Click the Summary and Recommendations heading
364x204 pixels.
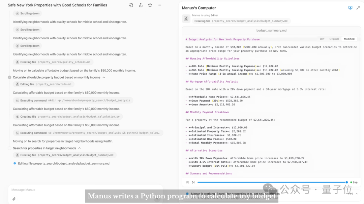click(209, 173)
